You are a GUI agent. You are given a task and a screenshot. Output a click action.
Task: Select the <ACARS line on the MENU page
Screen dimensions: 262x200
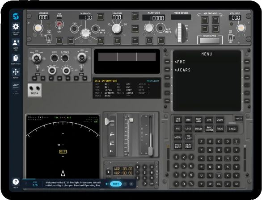182,70
